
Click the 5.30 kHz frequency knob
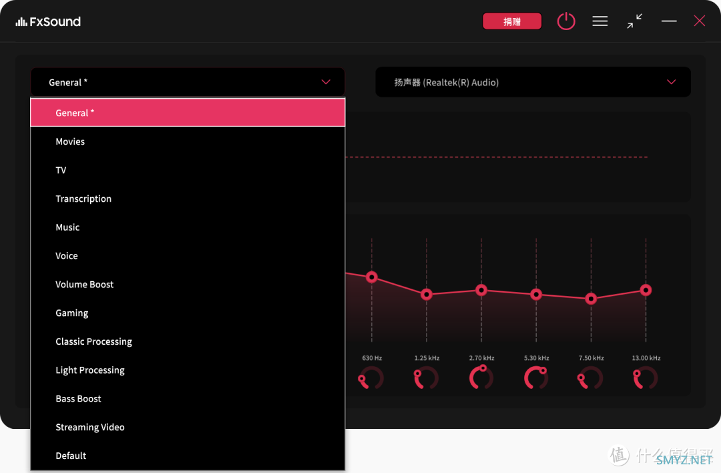pyautogui.click(x=535, y=377)
